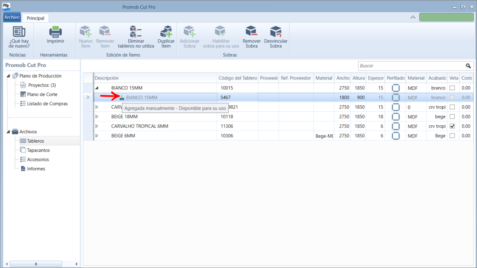Click the search magnifier icon
477x268 pixels.
coord(468,66)
